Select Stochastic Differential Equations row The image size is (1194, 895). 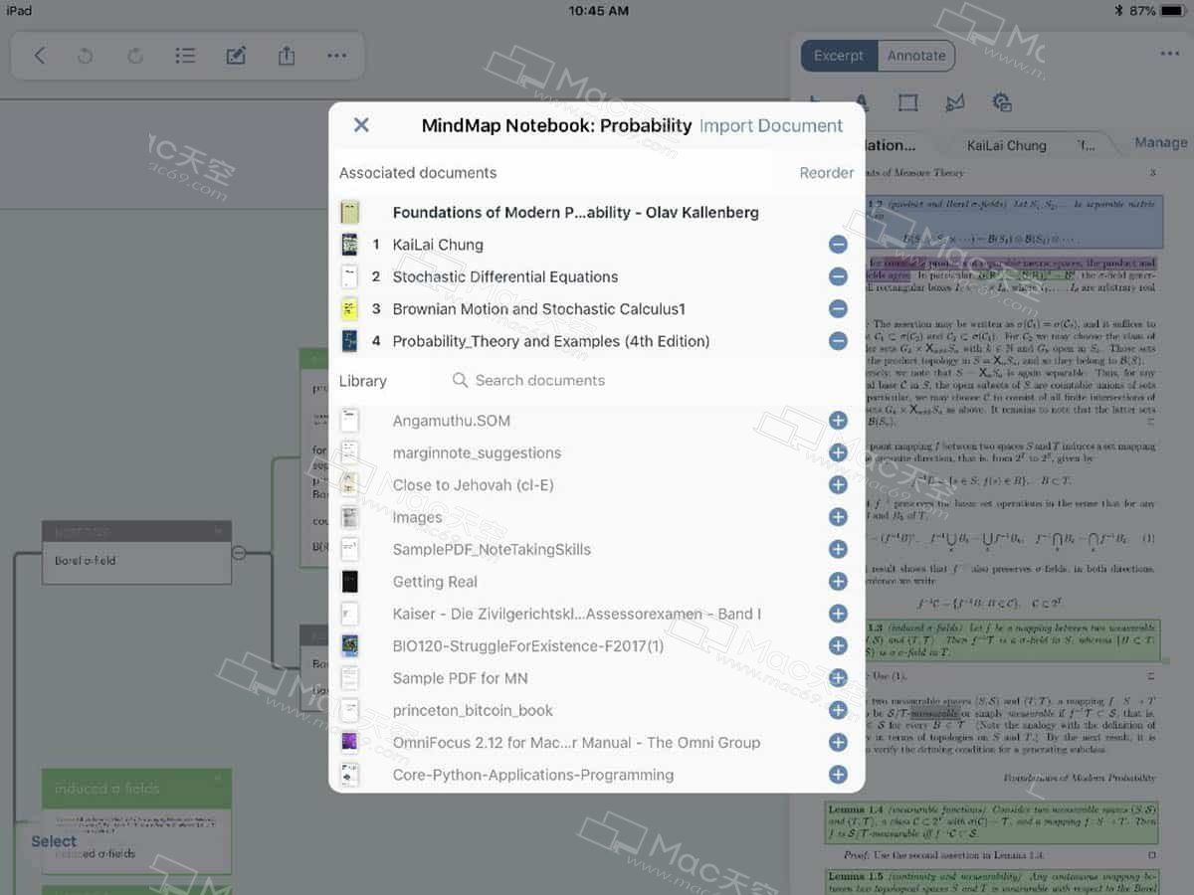pyautogui.click(x=597, y=276)
